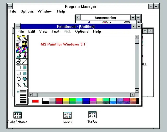This screenshot has width=167, height=132.
Task: Activate the abc Text tool
Action: click(25, 44)
